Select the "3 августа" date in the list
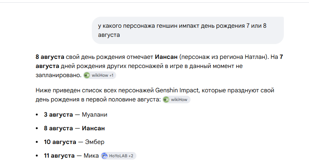Image resolution: width=309 pixels, height=166 pixels. tap(58, 115)
